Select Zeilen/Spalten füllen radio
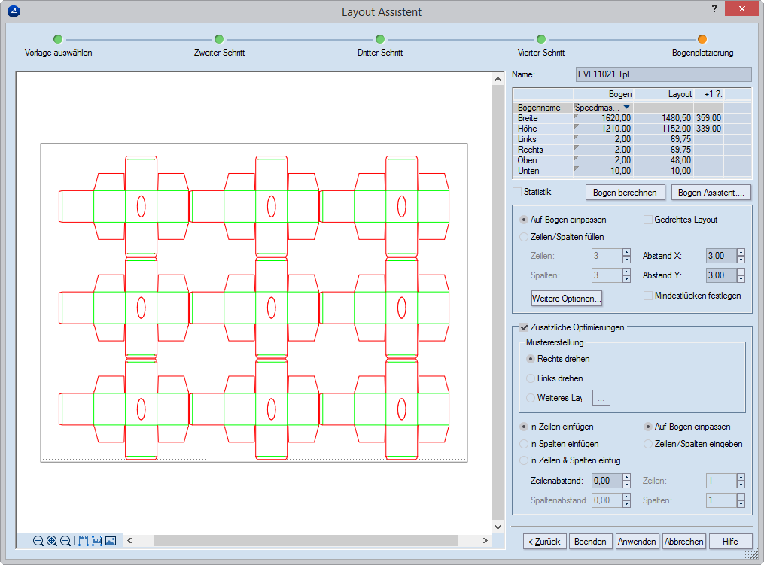764x565 pixels. [x=524, y=237]
